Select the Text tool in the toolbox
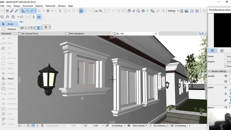 coord(9,38)
